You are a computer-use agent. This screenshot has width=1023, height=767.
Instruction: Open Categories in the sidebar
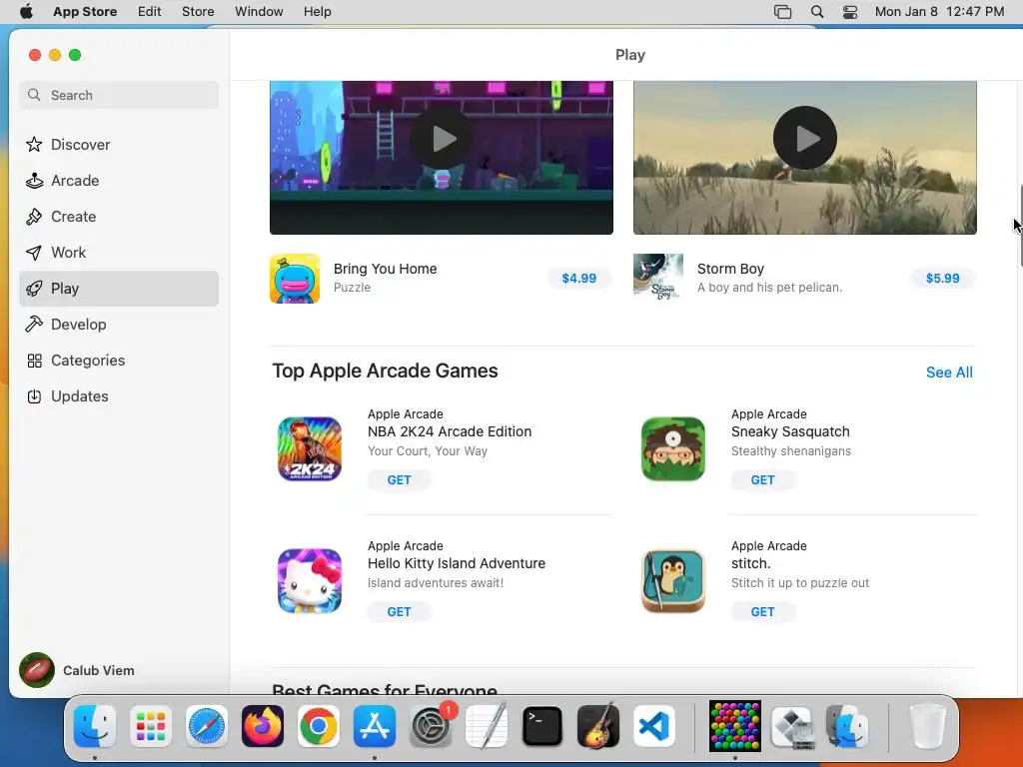click(119, 360)
